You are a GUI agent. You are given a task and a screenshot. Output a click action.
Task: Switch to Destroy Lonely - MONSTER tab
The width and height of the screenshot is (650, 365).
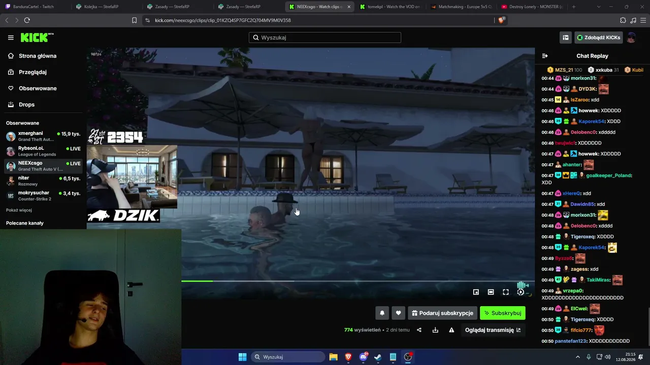[x=531, y=7]
